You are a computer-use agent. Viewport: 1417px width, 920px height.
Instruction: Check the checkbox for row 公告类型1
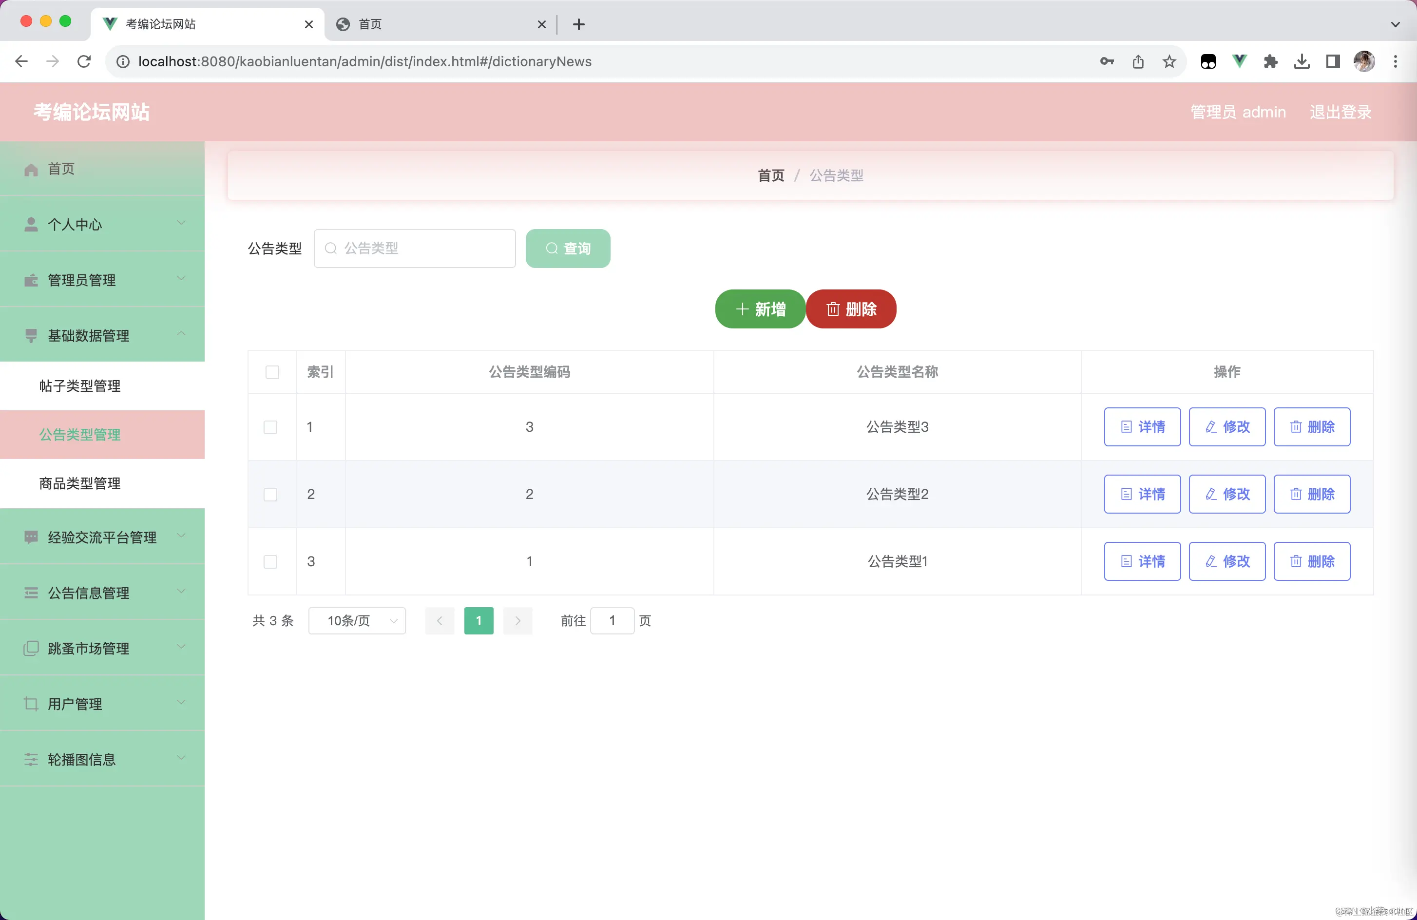tap(270, 561)
